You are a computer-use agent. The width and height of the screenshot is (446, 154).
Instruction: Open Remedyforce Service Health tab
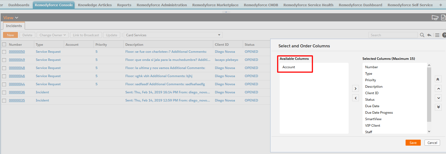(x=308, y=5)
